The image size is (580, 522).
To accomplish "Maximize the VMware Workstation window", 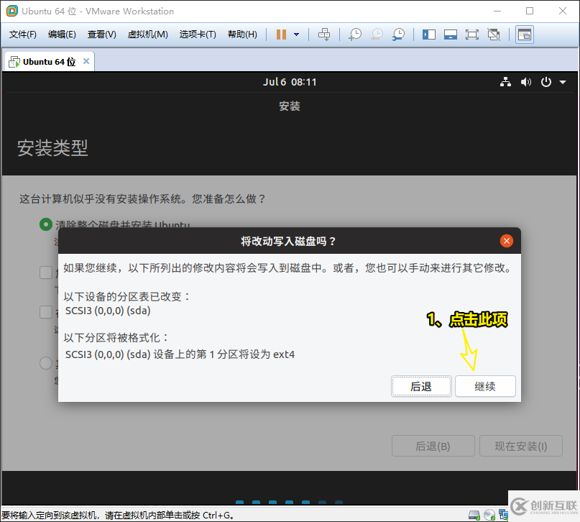I will click(530, 11).
